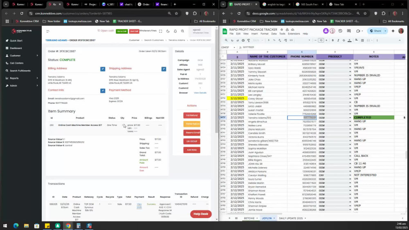The width and height of the screenshot is (409, 230).
Task: Open the CRM notifications bell
Action: click(x=175, y=31)
